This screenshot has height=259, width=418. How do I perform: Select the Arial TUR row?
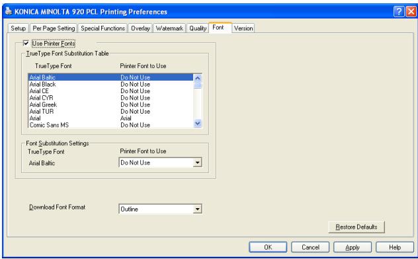(110, 112)
